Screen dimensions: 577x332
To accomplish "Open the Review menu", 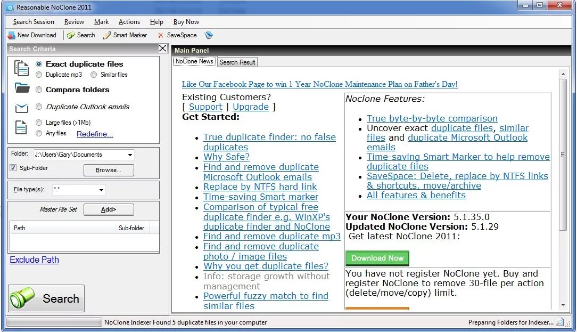I will pyautogui.click(x=74, y=22).
